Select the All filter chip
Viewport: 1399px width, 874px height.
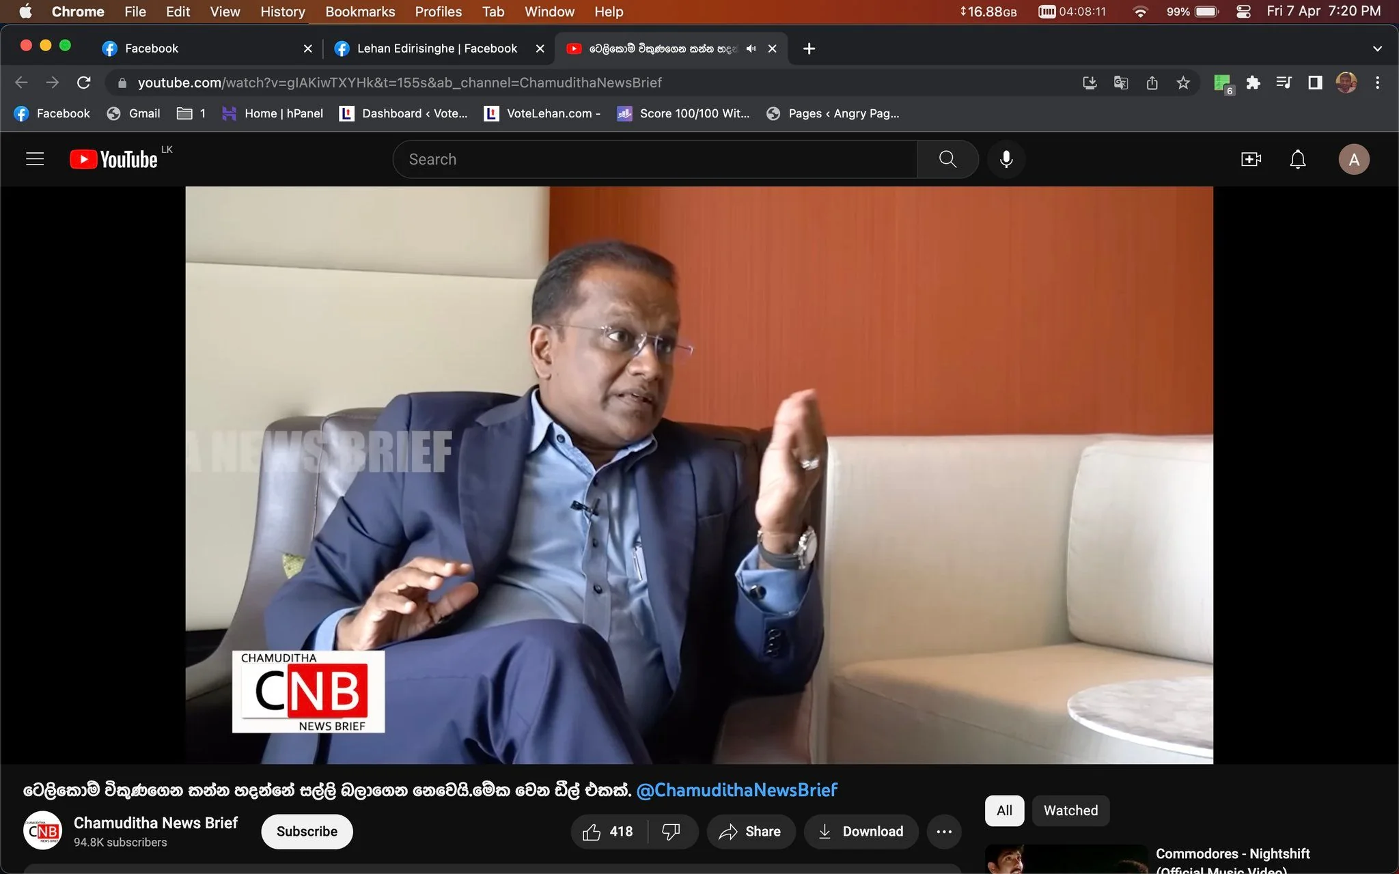(1004, 810)
